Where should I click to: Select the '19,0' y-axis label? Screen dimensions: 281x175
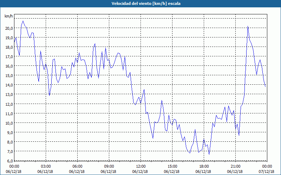(9, 37)
